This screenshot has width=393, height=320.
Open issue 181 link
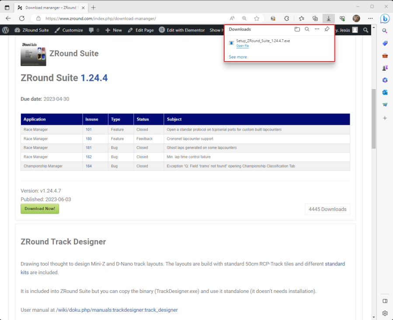[88, 148]
